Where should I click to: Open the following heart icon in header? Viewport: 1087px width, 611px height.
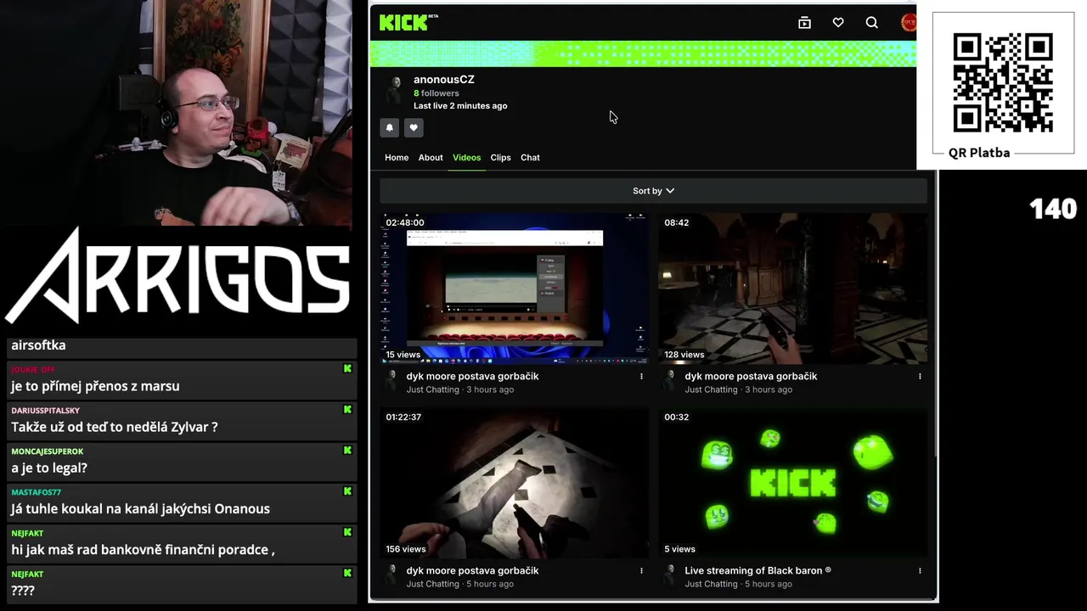[x=838, y=23]
